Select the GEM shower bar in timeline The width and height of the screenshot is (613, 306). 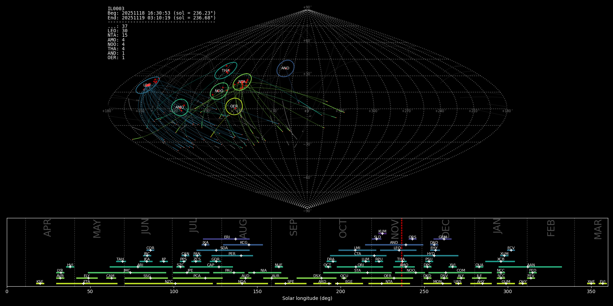tap(442, 239)
